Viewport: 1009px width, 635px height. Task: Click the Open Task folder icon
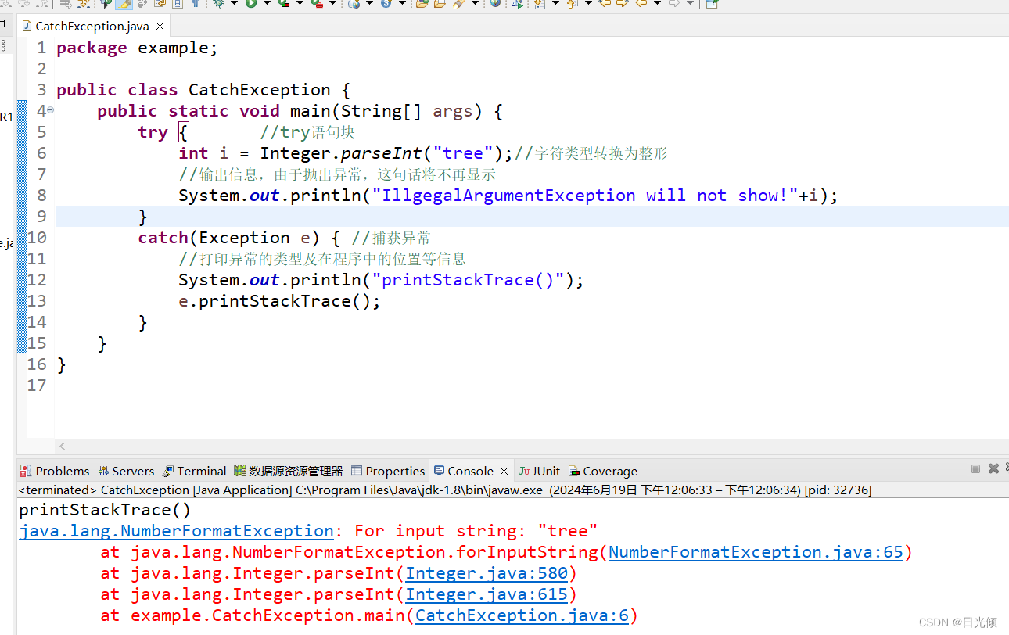pos(440,4)
